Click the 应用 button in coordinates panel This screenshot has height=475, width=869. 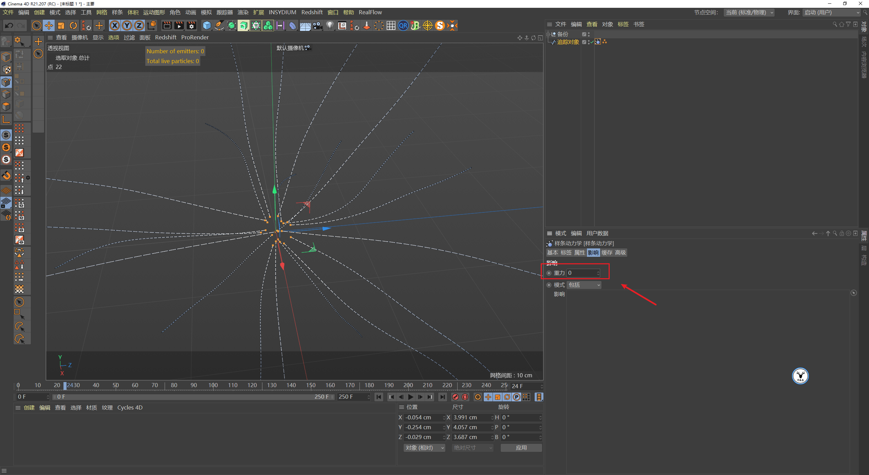(521, 448)
